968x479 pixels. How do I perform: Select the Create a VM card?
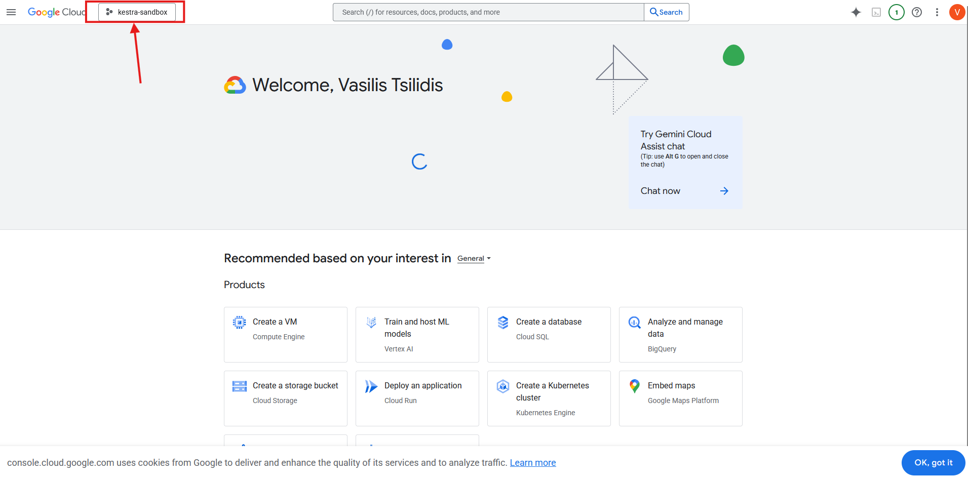point(286,334)
